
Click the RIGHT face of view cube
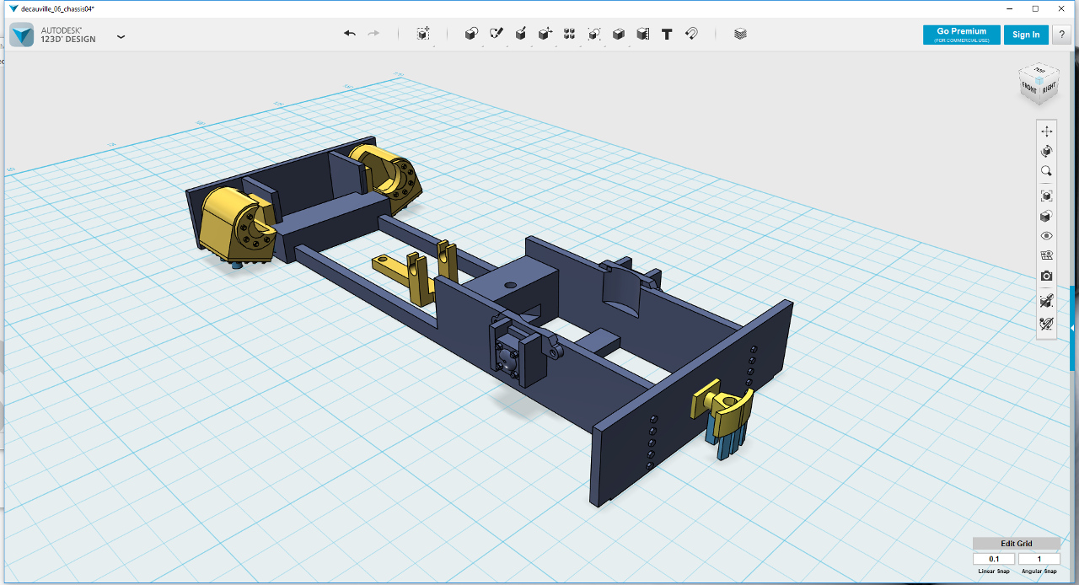click(x=1049, y=88)
